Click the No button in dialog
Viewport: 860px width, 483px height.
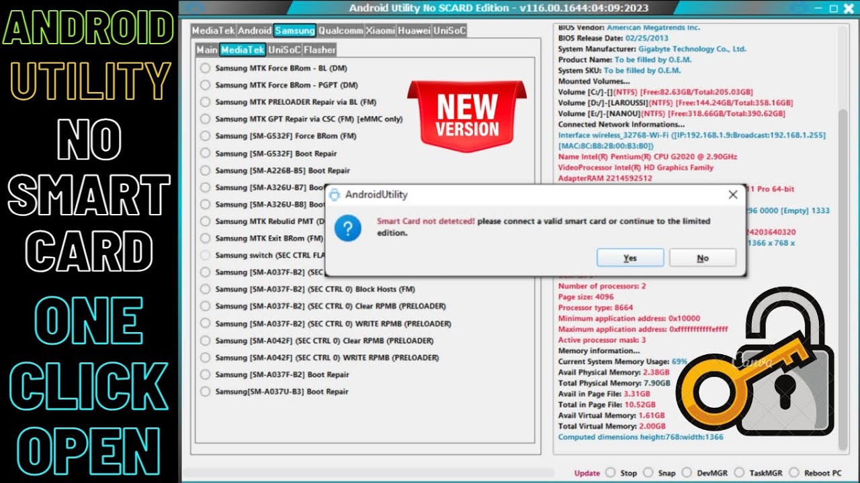[702, 258]
